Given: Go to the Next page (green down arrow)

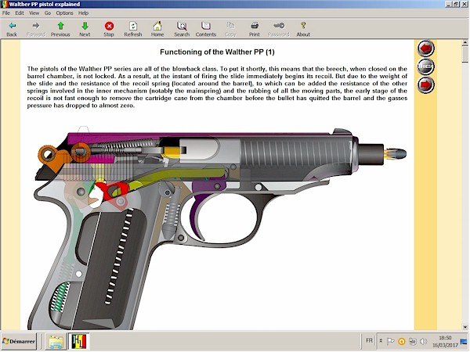Looking at the screenshot, I should click(x=85, y=30).
